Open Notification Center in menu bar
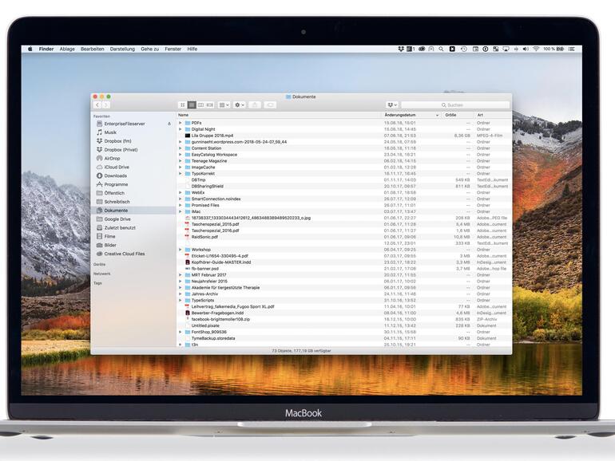 [571, 49]
